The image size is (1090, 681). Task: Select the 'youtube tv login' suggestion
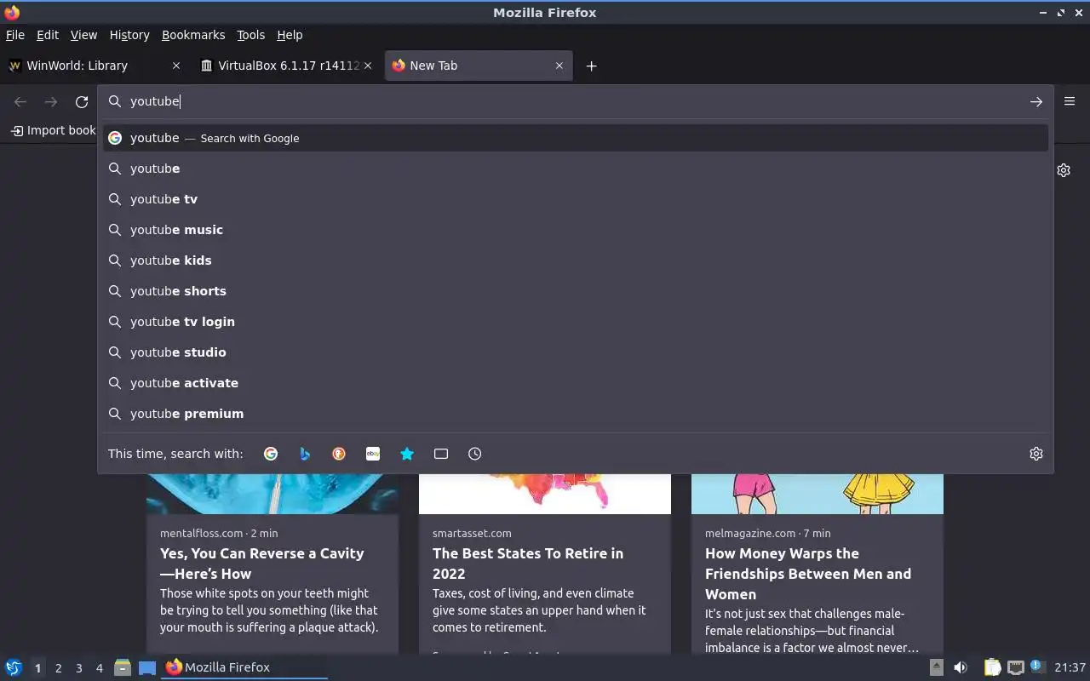click(x=576, y=322)
